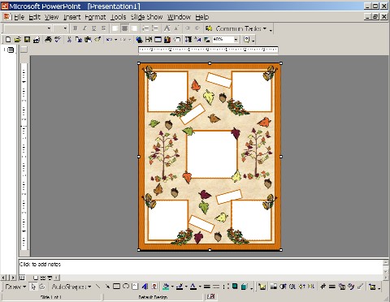Open the View menu
Viewport: 390px width, 302px height.
click(x=51, y=17)
